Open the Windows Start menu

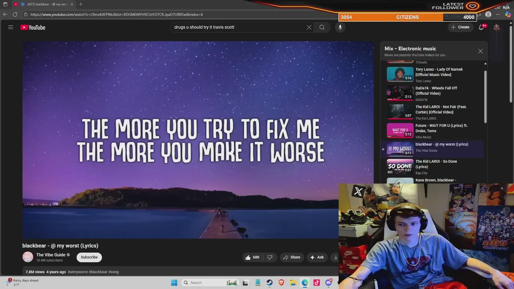click(174, 283)
